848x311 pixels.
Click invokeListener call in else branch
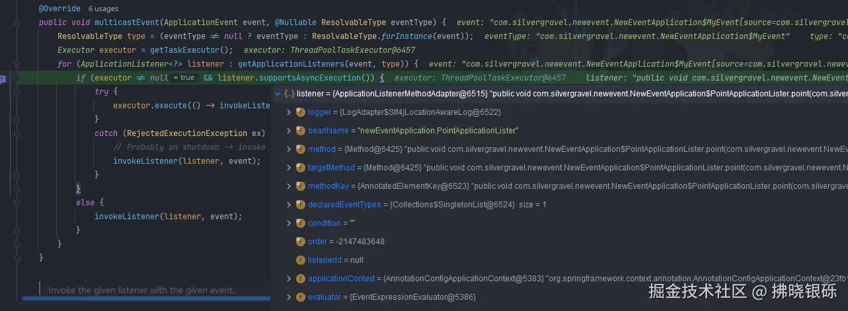(x=127, y=217)
